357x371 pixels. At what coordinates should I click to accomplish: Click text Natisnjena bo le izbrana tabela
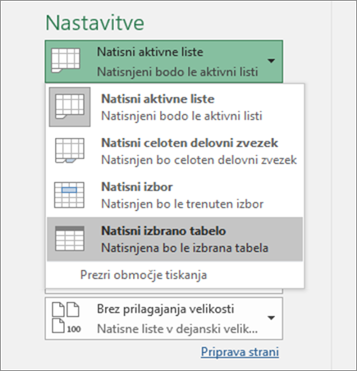coord(185,248)
